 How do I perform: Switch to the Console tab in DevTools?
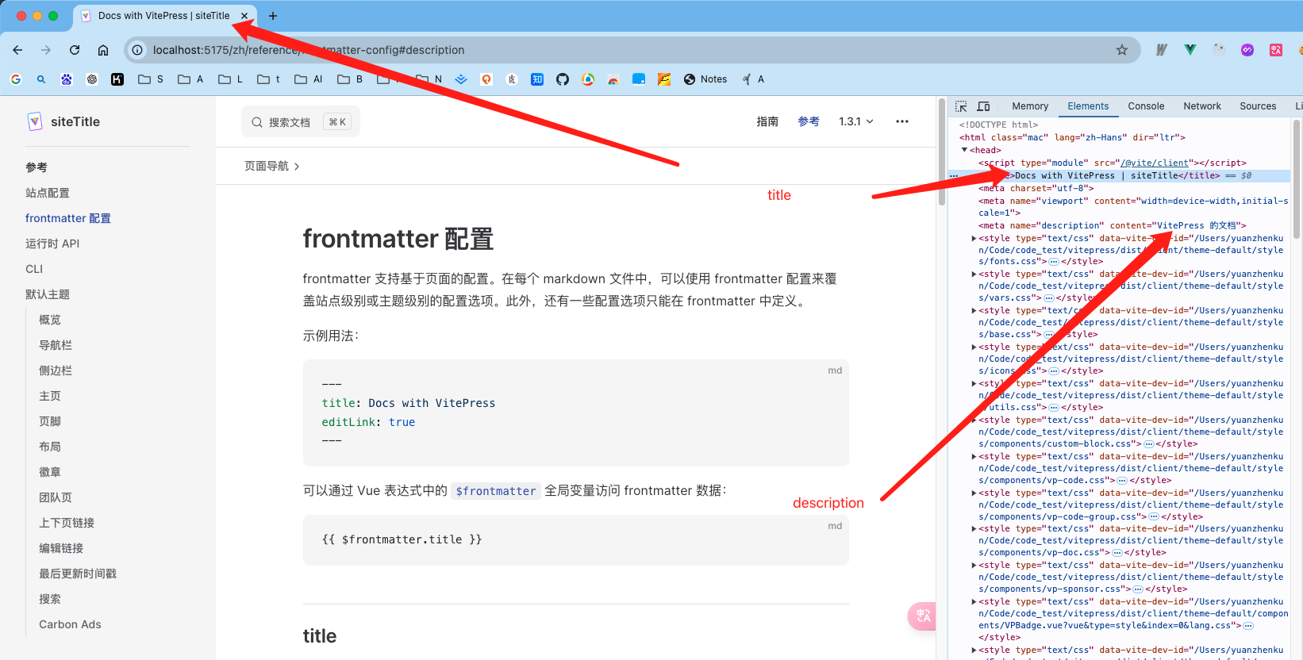coord(1145,106)
